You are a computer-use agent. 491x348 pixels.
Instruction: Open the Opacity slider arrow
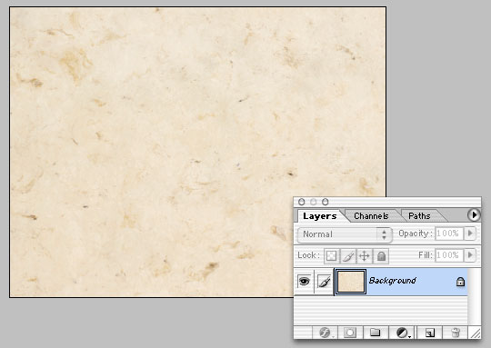(x=470, y=234)
